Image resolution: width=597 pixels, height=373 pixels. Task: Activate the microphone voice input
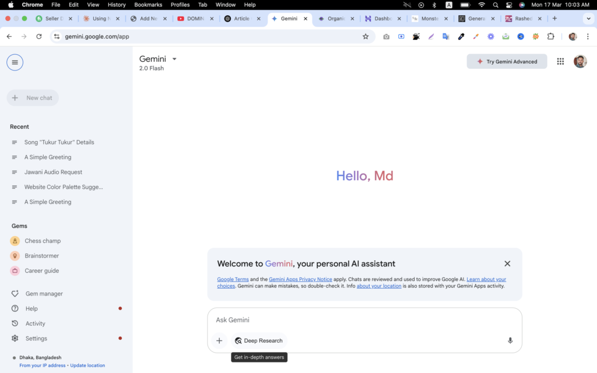point(510,340)
